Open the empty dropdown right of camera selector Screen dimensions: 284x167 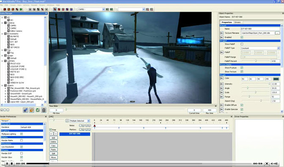click(143, 9)
